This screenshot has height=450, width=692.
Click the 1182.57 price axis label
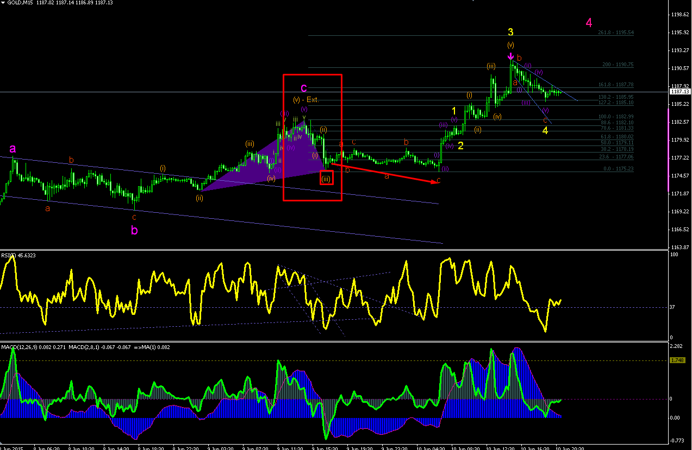[x=679, y=122]
